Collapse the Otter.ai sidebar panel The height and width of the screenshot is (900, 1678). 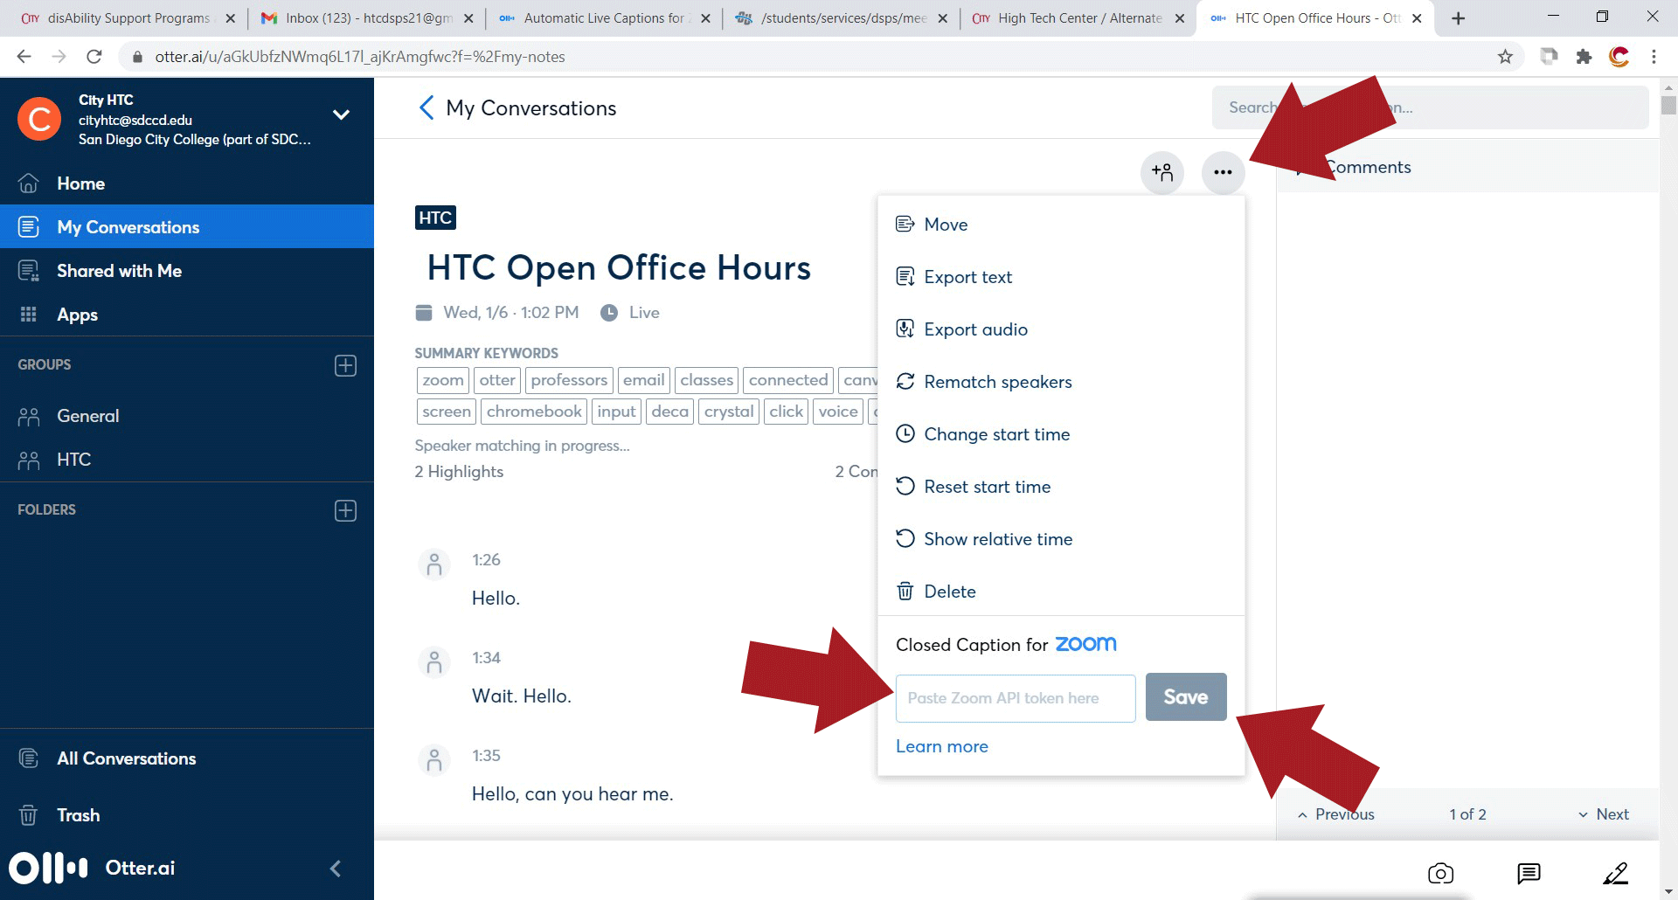click(x=336, y=868)
